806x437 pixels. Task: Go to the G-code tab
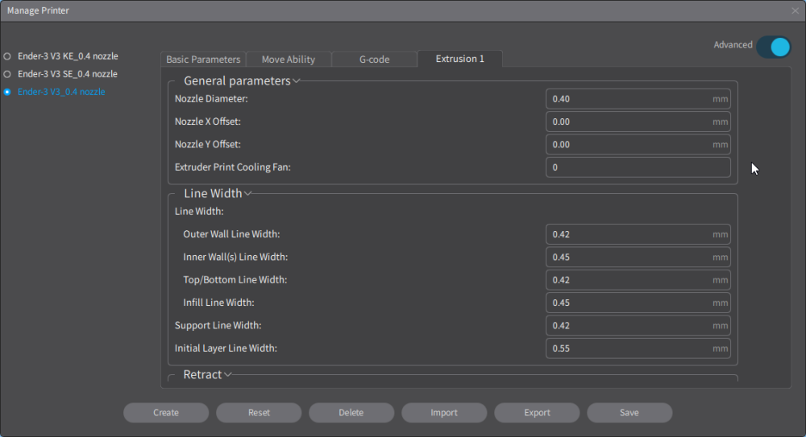point(374,60)
